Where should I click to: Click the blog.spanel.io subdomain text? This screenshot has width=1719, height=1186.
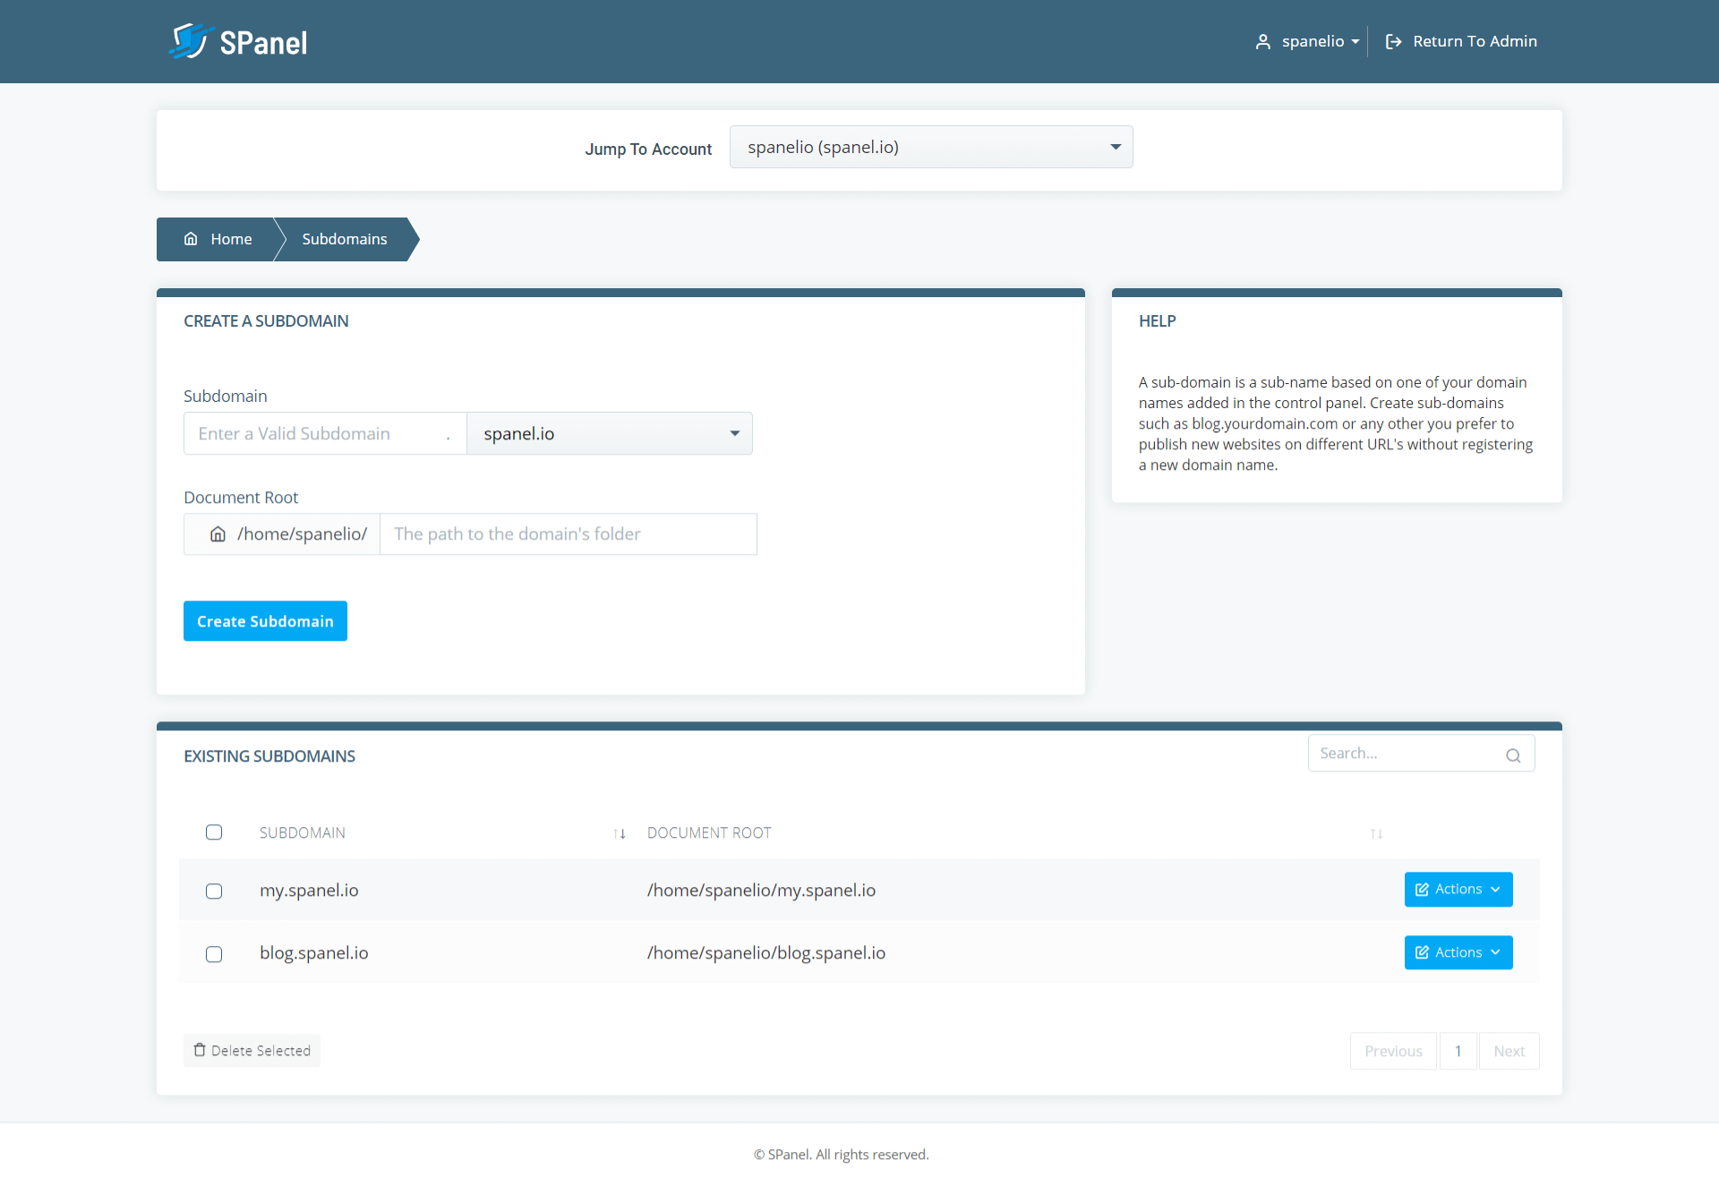coord(314,953)
